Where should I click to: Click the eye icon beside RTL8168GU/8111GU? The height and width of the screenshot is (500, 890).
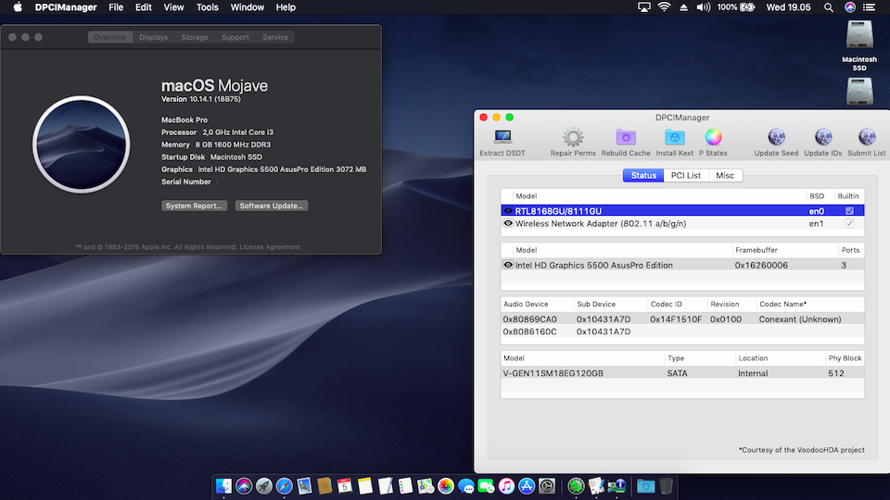tap(508, 211)
